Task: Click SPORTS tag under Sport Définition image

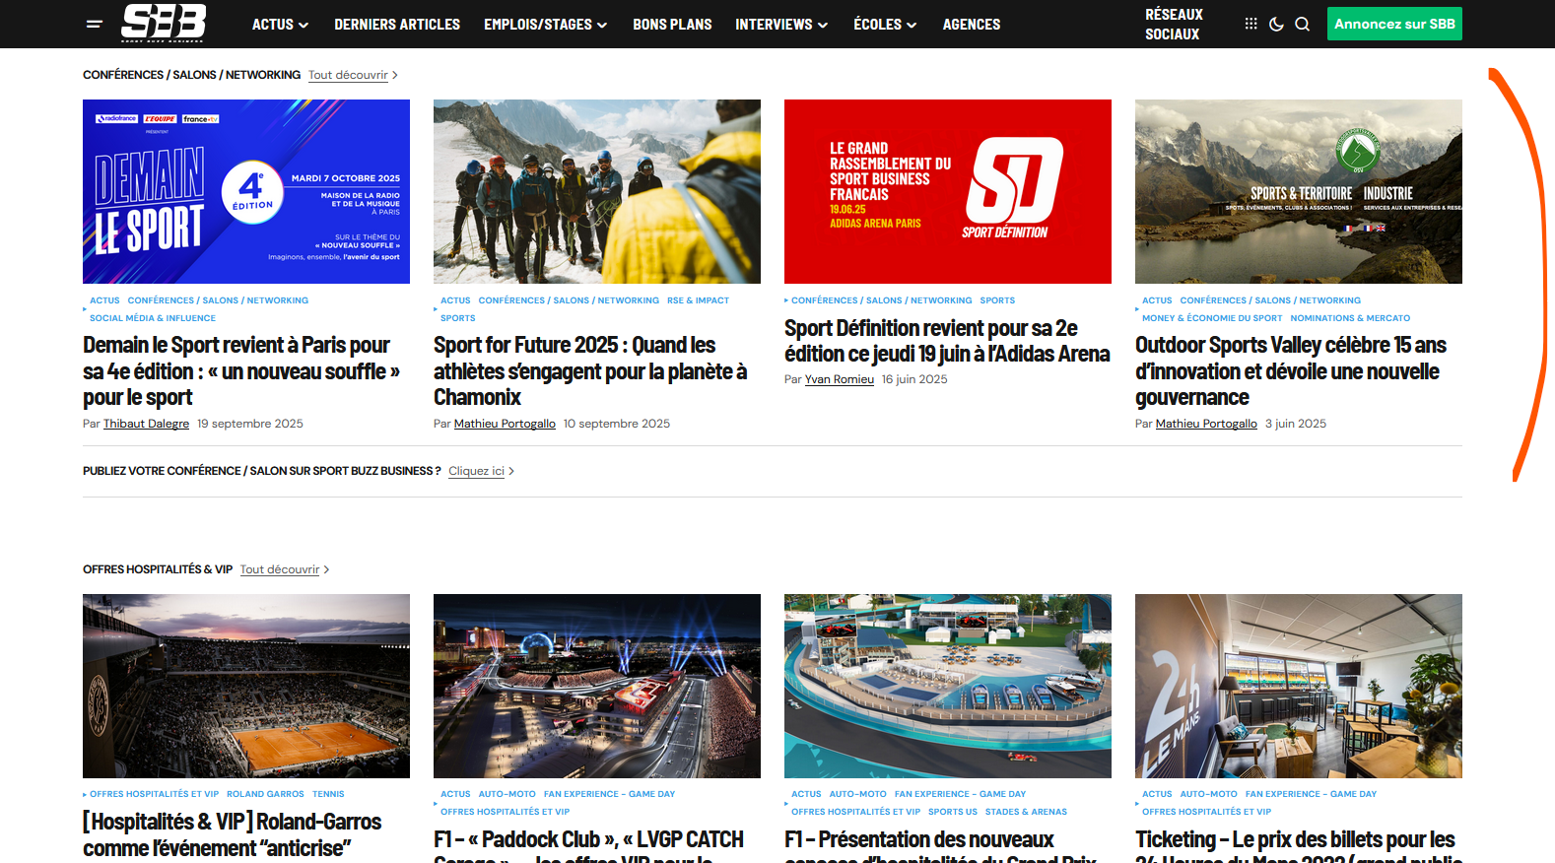Action: coord(997,300)
